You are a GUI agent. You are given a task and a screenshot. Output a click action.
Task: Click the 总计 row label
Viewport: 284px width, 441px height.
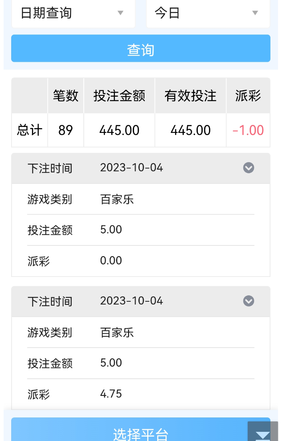tap(30, 130)
